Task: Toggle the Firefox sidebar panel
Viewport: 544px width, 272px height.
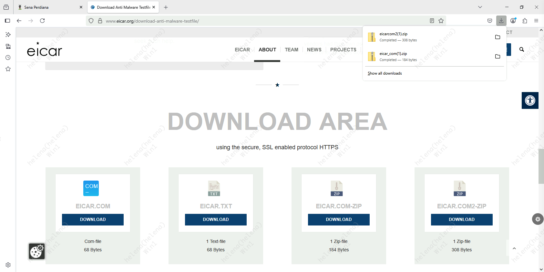Action: (x=7, y=21)
